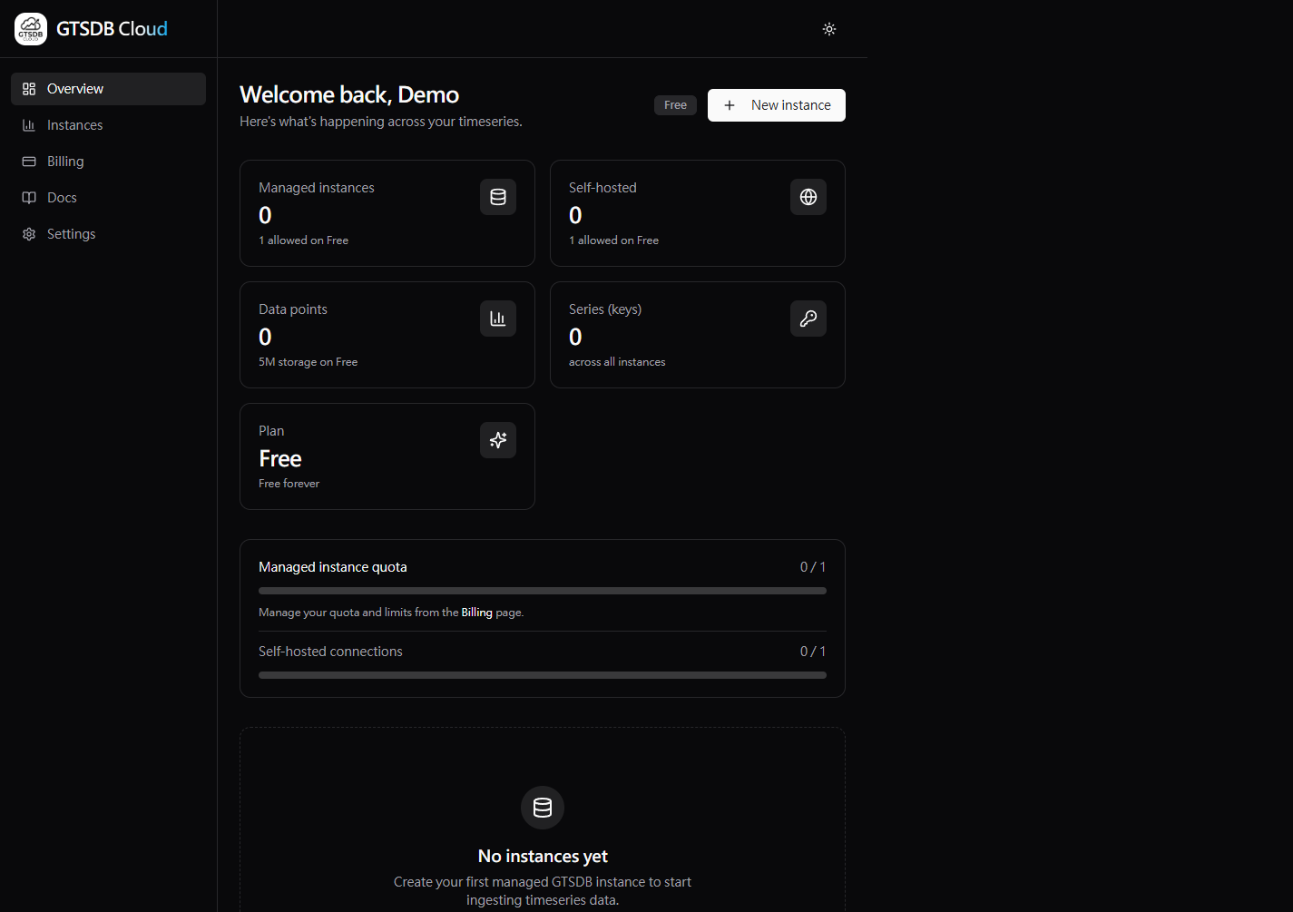
Task: Click the Billing link in quota note
Action: pos(476,613)
